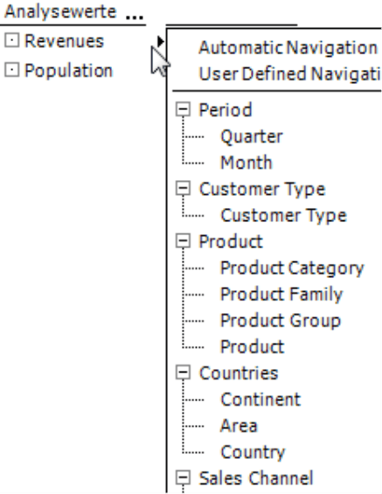Screen dimensions: 382x494
Task: Open the Analysewerte ellipsis options
Action: tap(135, 17)
